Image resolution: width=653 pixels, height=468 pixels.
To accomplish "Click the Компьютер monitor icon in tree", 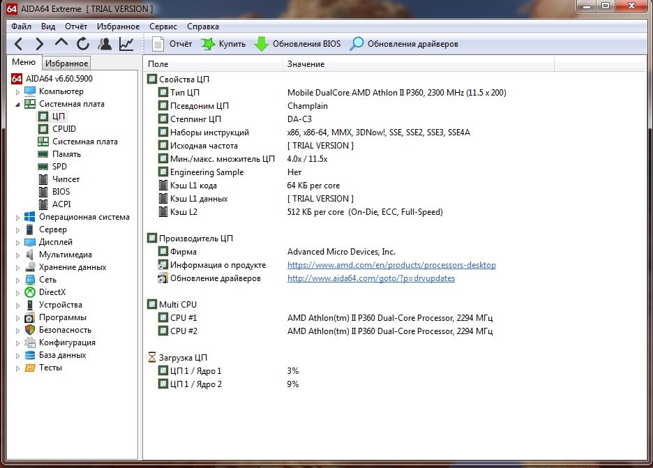I will pos(30,91).
